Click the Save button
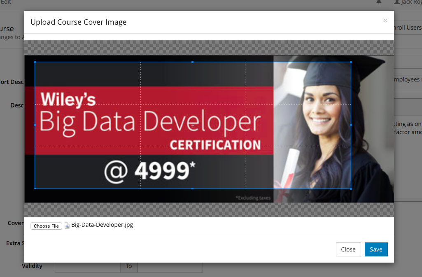 [376, 249]
